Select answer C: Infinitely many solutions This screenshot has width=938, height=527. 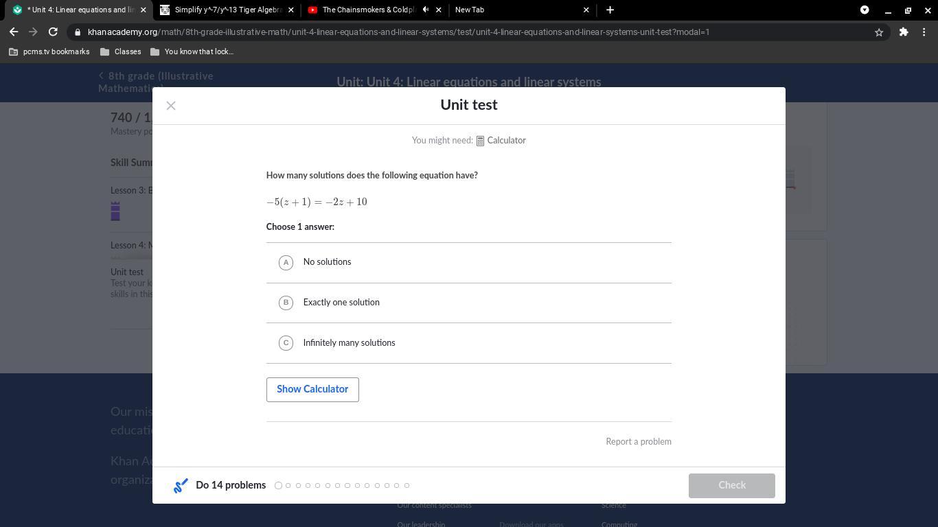(x=468, y=343)
